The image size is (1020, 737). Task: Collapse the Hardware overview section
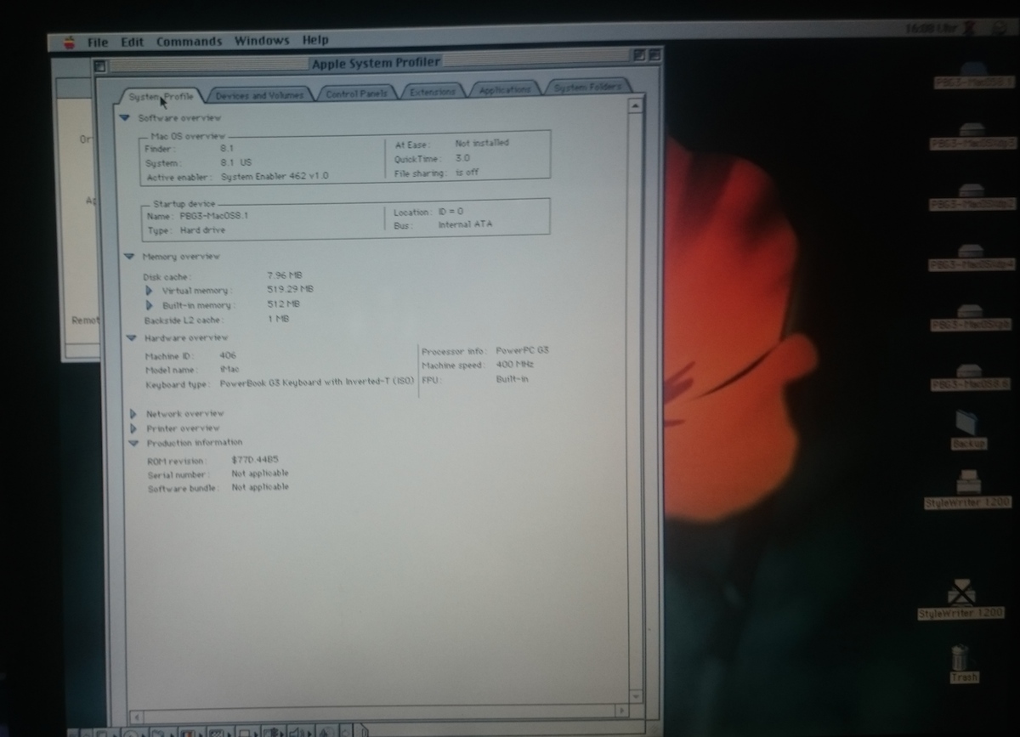(131, 338)
